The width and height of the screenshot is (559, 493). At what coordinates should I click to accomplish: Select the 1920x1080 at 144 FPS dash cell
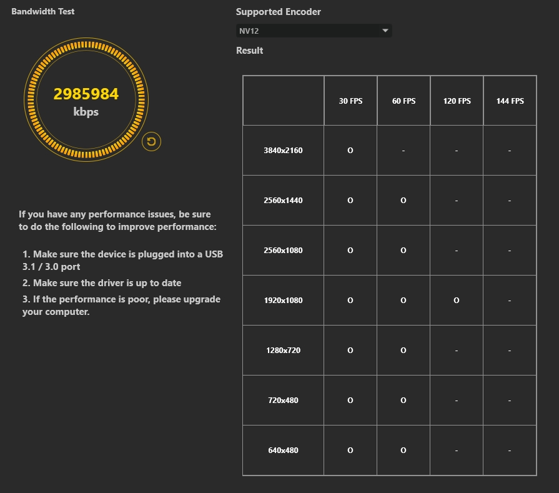point(510,300)
